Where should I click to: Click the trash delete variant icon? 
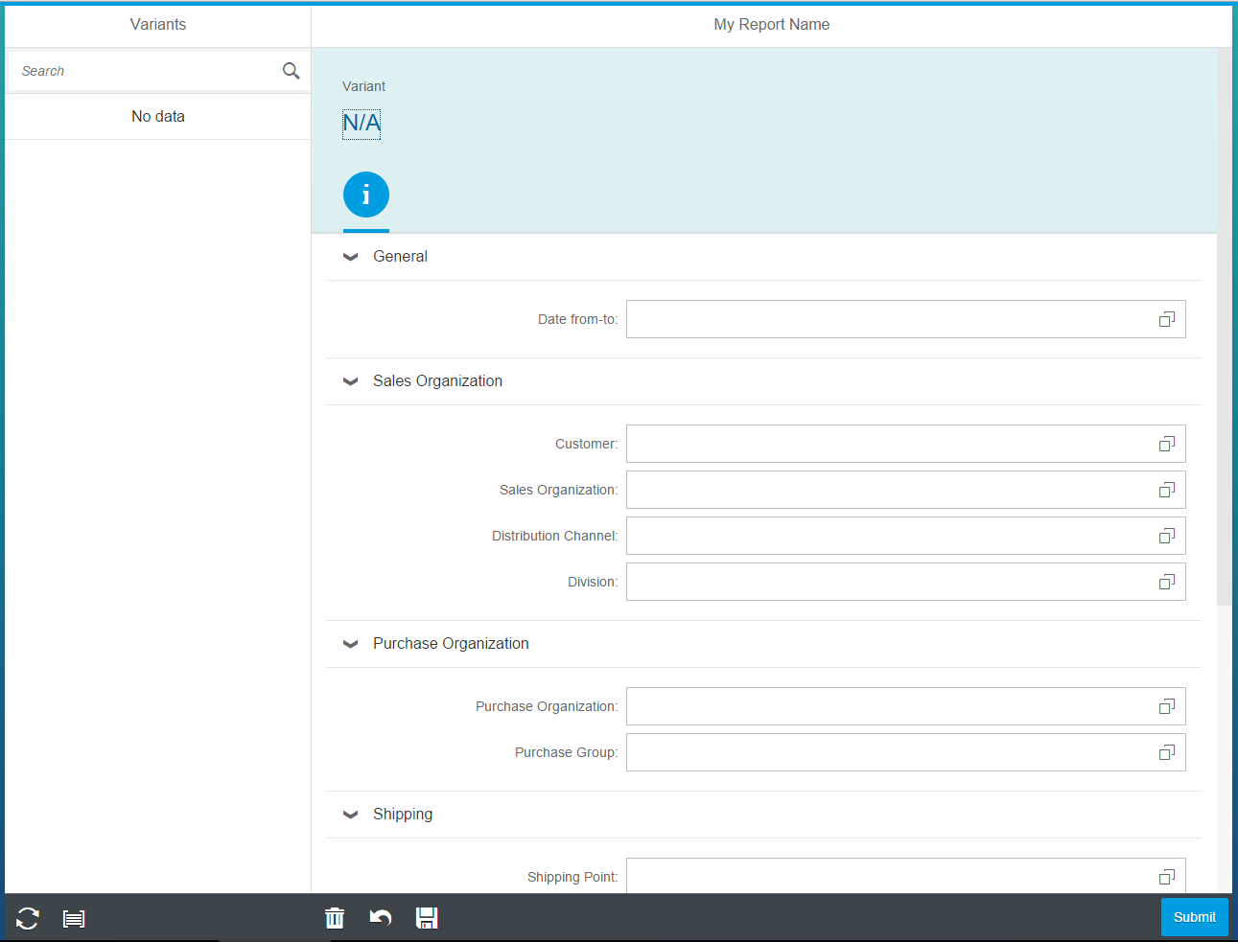tap(335, 918)
